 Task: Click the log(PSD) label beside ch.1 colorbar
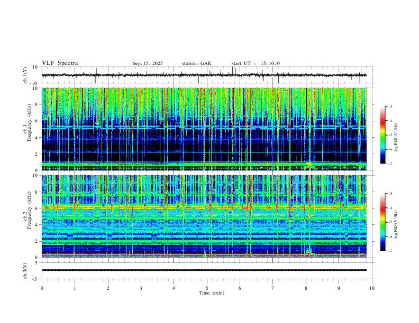[396, 137]
